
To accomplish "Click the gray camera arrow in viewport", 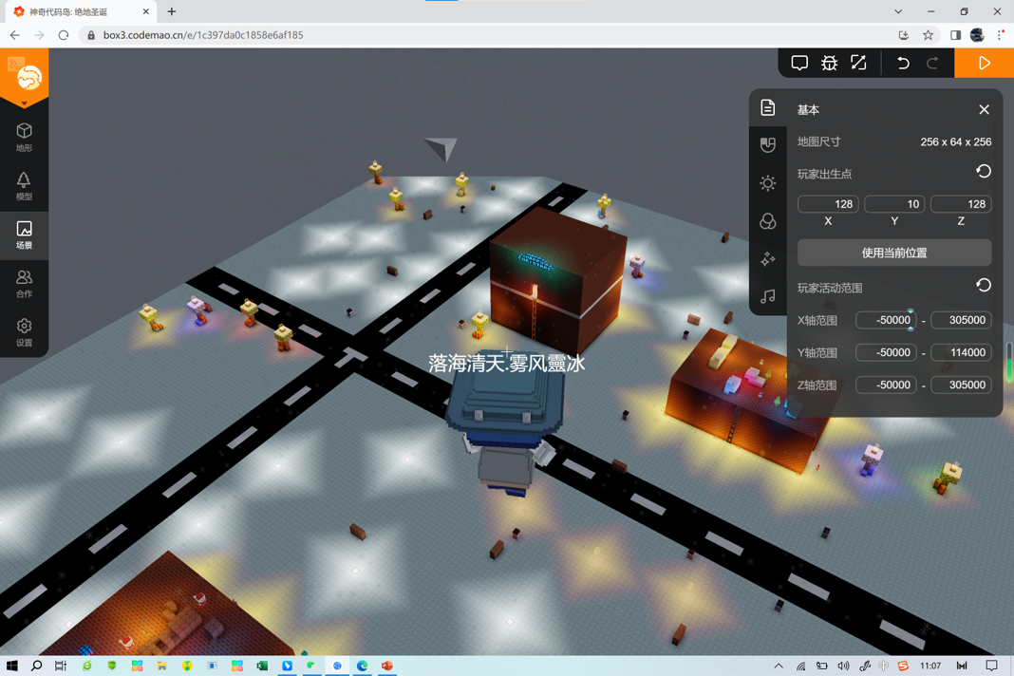I will pos(441,148).
